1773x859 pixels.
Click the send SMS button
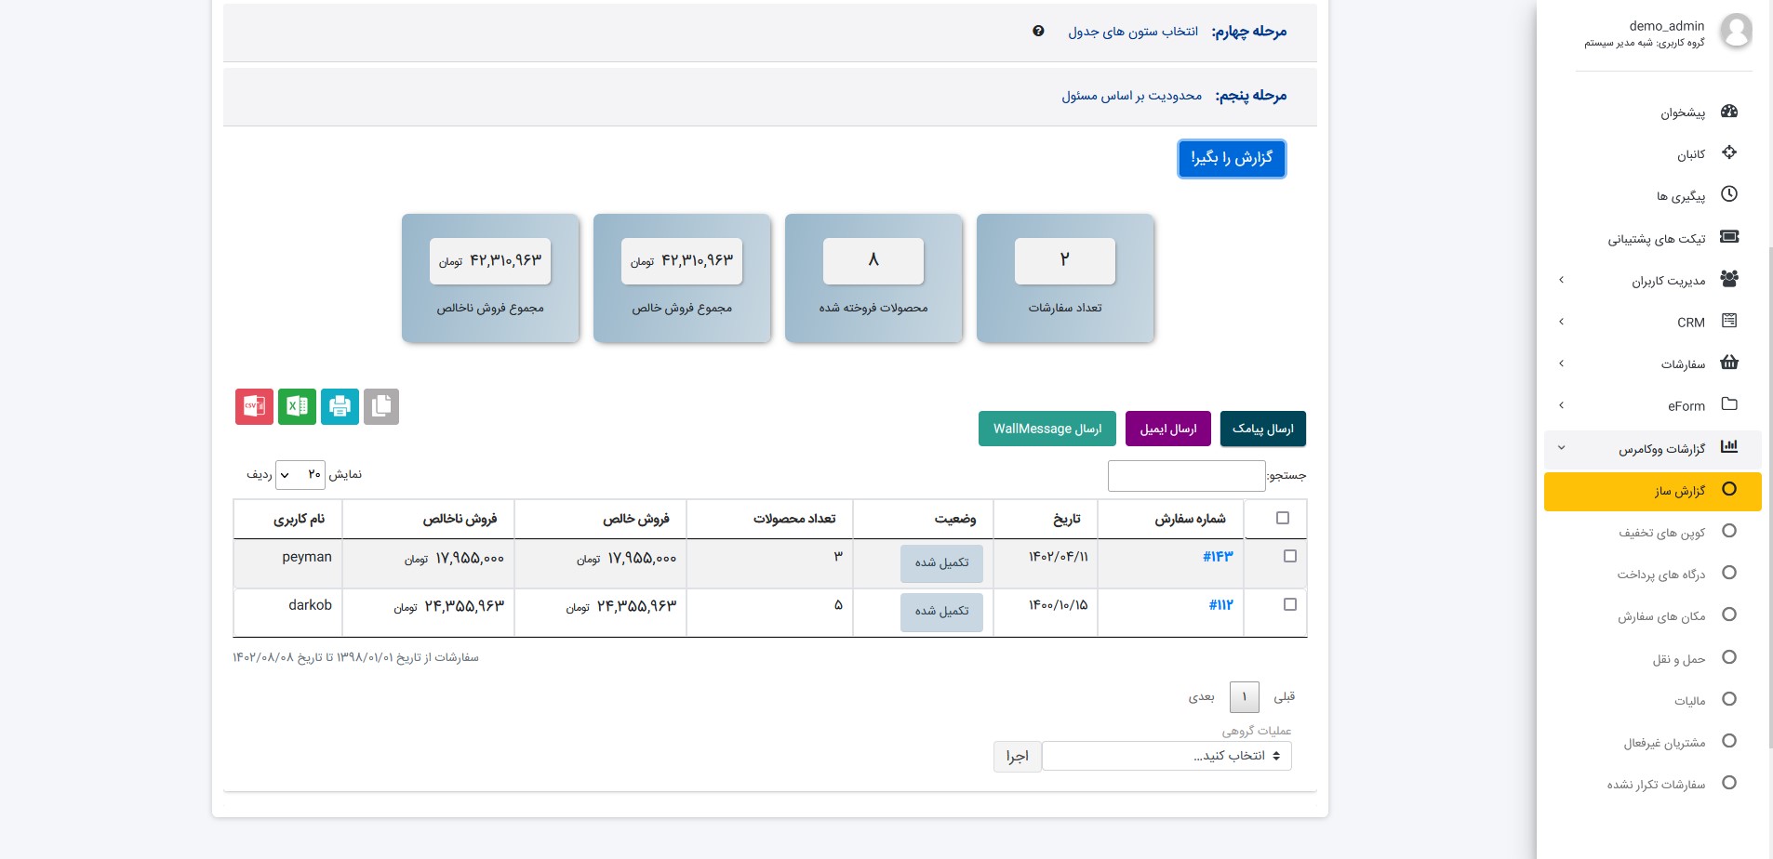(1262, 429)
